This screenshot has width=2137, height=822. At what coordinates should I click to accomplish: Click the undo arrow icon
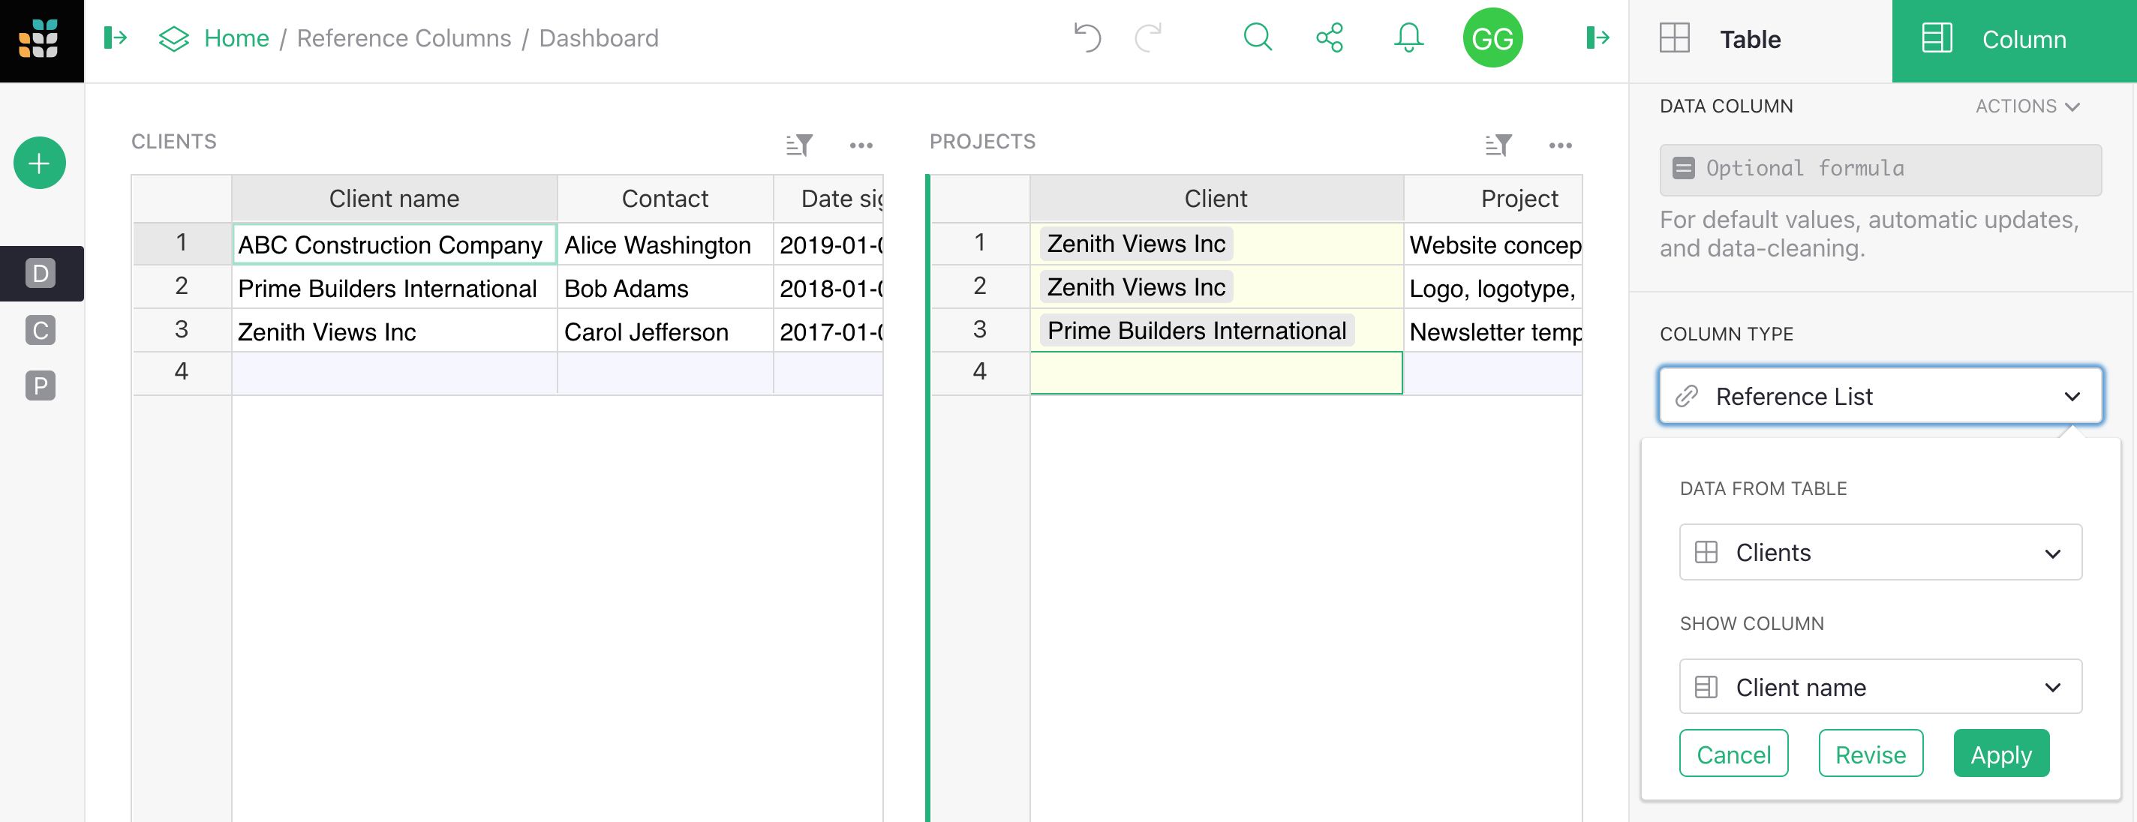tap(1090, 37)
